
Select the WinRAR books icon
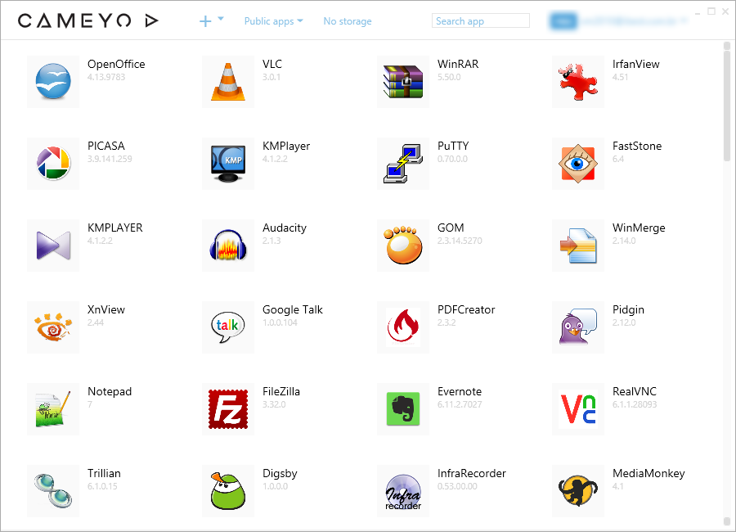coord(403,82)
